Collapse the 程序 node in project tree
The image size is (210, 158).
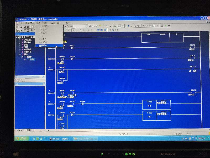coord(19,55)
